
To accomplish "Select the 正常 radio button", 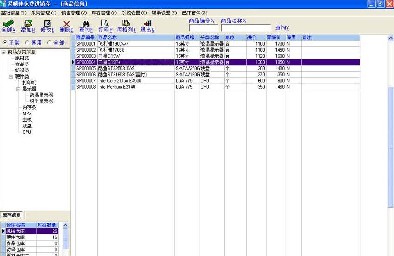I will 5,43.
